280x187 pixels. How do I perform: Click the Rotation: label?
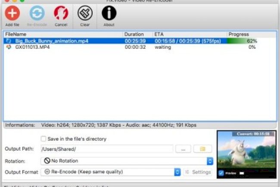(x=15, y=161)
